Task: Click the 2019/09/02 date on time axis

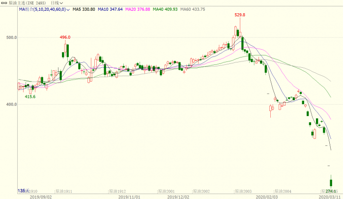Action: (x=41, y=196)
